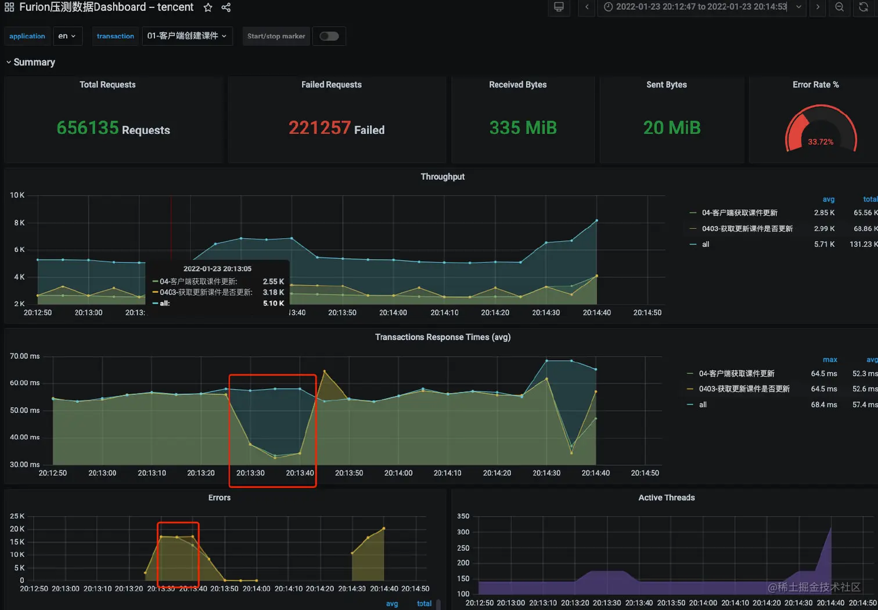Open the share dashboard icon
This screenshot has height=610, width=878.
(x=226, y=8)
